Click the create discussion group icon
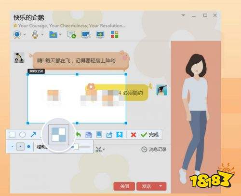 pos(71,35)
